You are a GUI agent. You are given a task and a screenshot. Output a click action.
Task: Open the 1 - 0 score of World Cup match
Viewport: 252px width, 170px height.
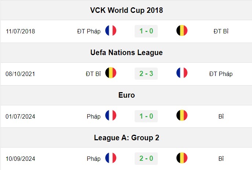click(x=146, y=31)
